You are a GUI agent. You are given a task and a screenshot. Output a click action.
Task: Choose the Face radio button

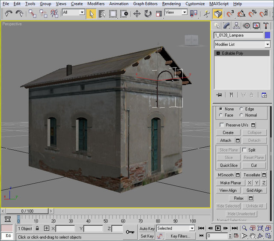click(x=221, y=115)
